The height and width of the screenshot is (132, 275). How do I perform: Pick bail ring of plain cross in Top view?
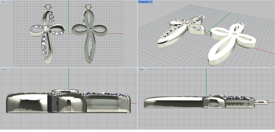click(x=88, y=6)
